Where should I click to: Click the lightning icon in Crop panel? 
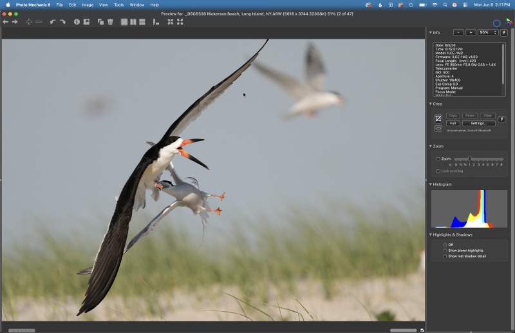click(x=501, y=119)
